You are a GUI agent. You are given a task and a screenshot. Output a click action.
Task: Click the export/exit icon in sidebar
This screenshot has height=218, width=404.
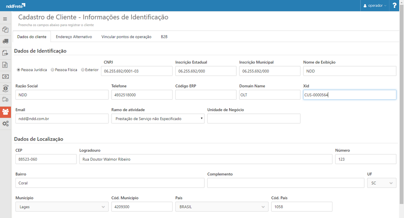(5, 52)
